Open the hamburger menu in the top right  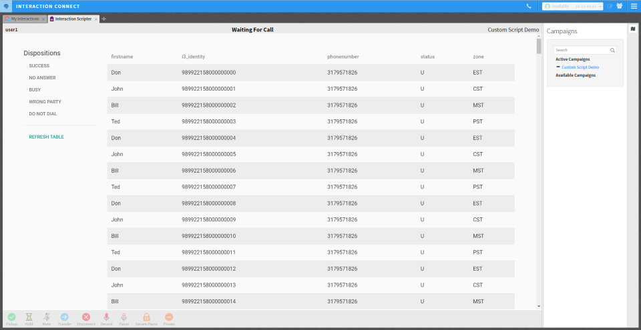point(634,6)
